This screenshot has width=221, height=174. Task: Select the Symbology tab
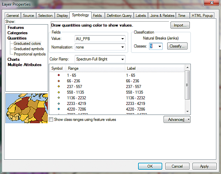[81, 15]
